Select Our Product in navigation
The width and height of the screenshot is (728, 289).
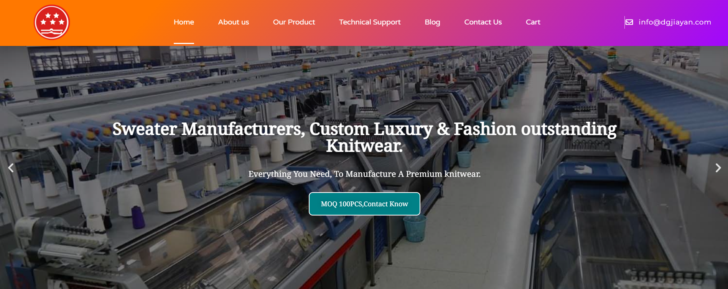[294, 22]
